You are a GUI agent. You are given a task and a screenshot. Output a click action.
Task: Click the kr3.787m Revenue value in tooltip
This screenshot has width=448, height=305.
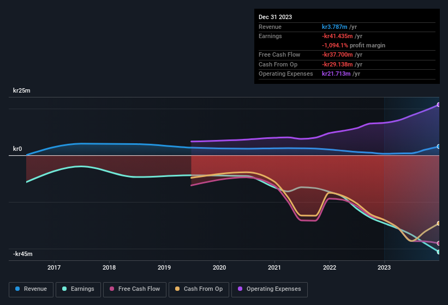[x=334, y=27]
